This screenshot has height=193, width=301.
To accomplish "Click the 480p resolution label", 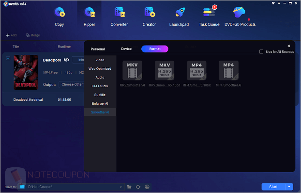I will (68, 73).
